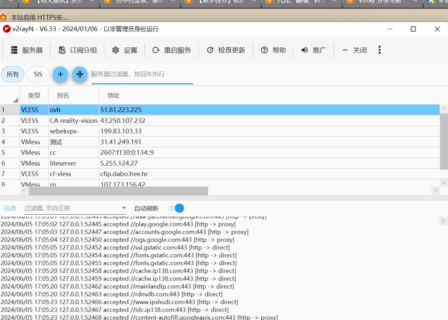Click the select-all corner triangle of table
The image size is (448, 320).
[x=15, y=100]
